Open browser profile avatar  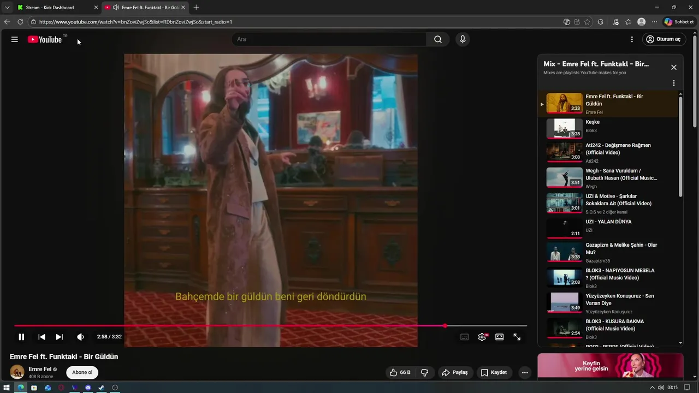click(641, 22)
